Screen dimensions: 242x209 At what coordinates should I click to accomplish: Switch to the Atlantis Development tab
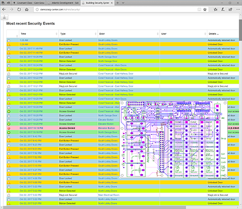[63, 3]
